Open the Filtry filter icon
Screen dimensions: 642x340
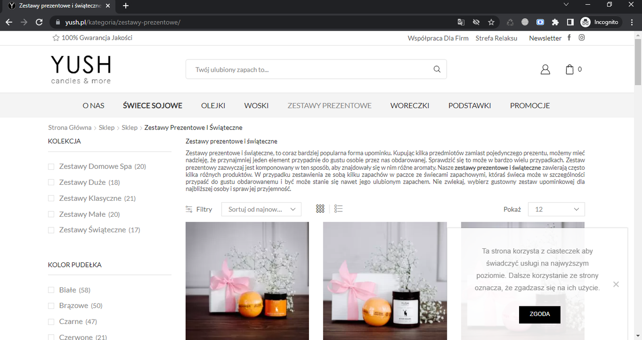189,209
